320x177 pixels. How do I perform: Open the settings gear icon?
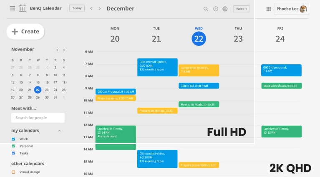(225, 9)
